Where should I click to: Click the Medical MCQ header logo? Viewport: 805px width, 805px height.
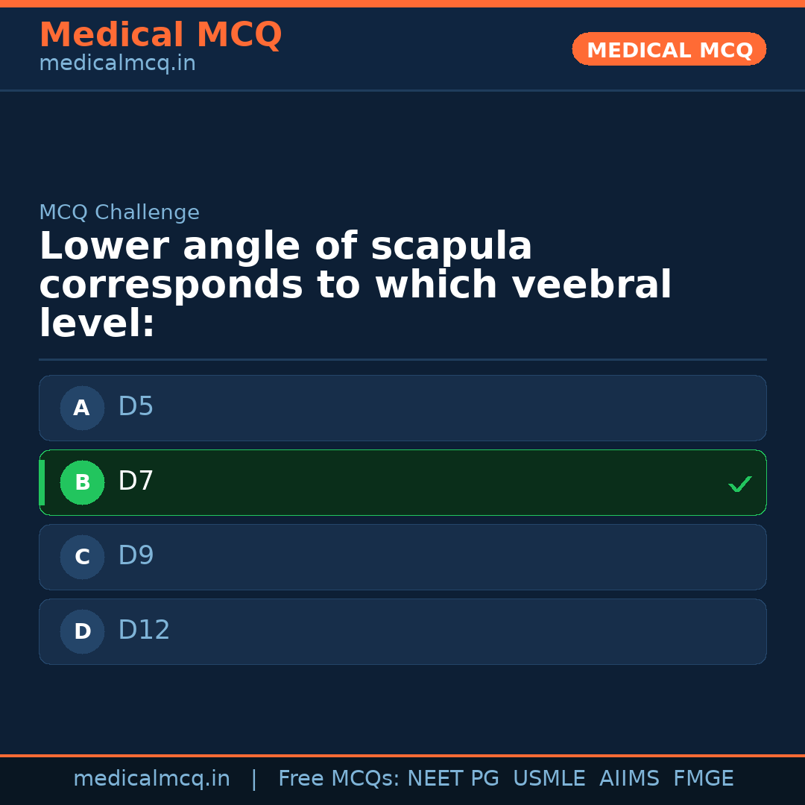coord(160,35)
